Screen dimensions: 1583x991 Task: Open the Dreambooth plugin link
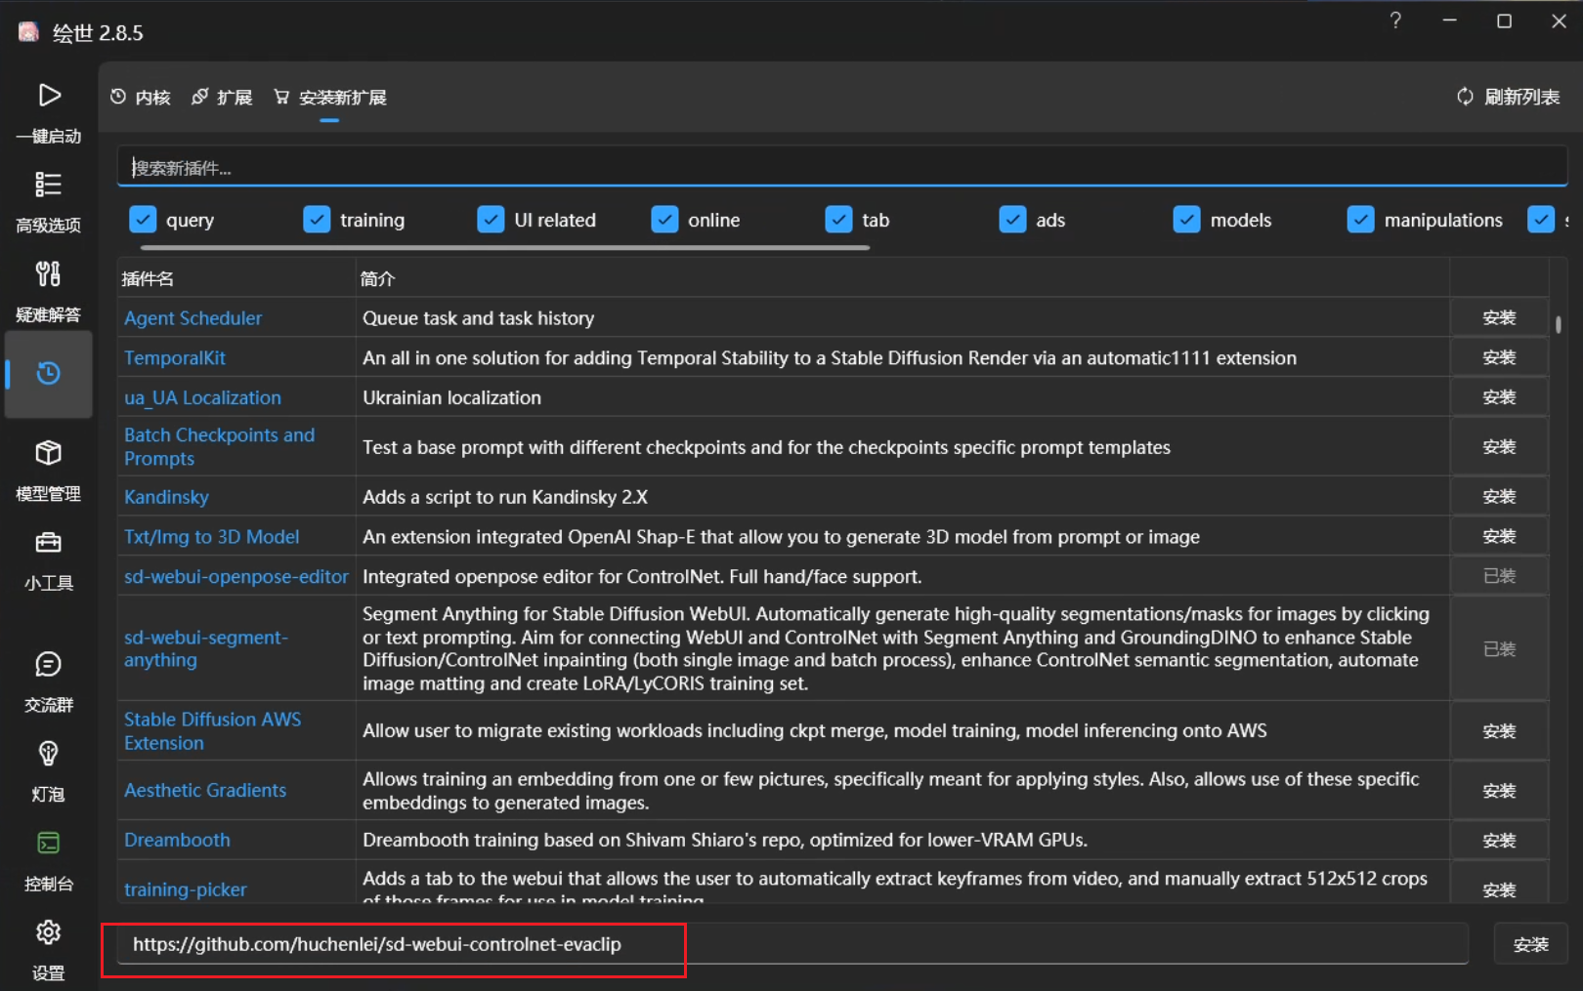(177, 841)
